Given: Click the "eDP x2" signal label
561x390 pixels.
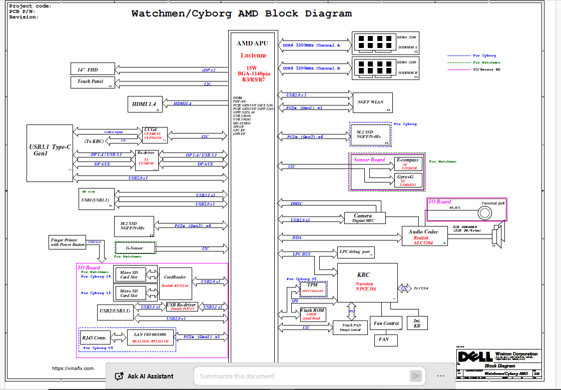Looking at the screenshot, I should 209,70.
